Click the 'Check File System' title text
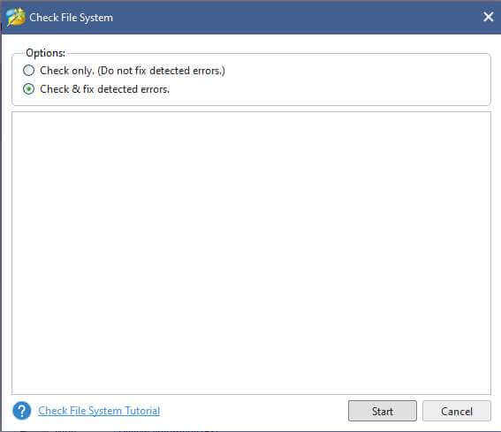 point(71,18)
